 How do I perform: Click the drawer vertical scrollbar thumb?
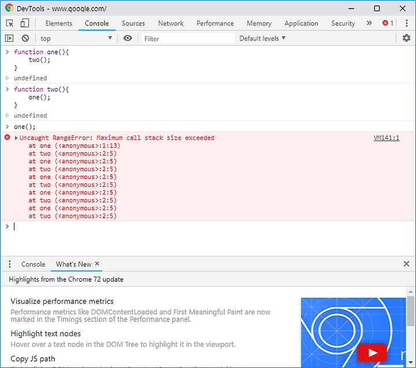[x=411, y=311]
